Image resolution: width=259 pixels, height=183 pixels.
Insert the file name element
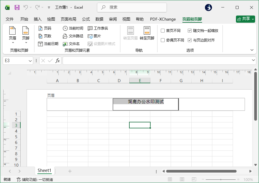[x=72, y=44]
